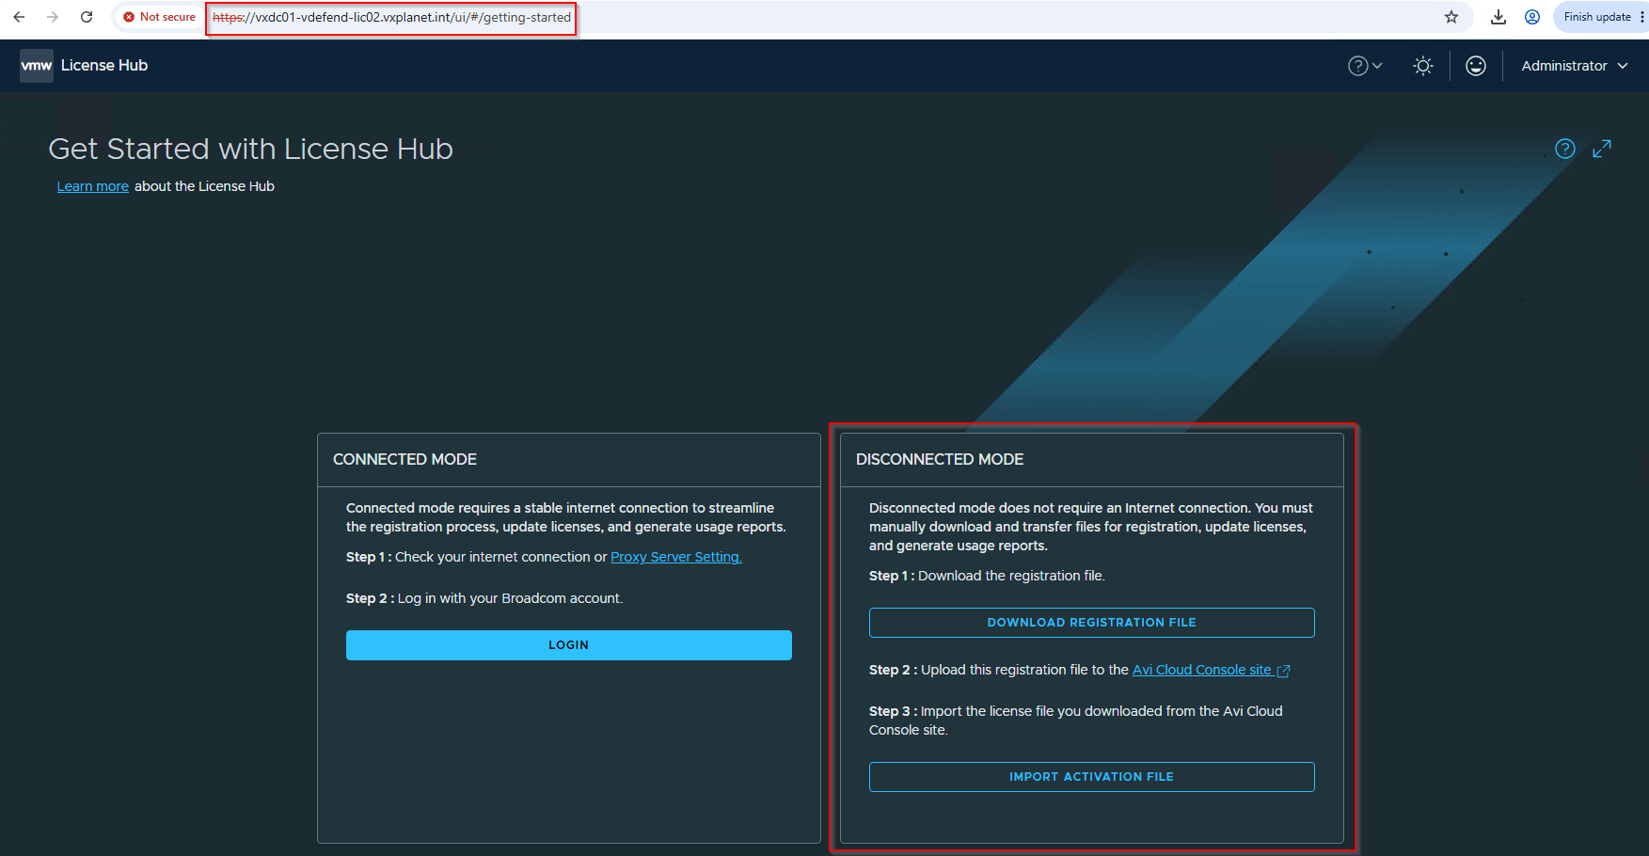
Task: Open the Not secure site info
Action: (159, 17)
